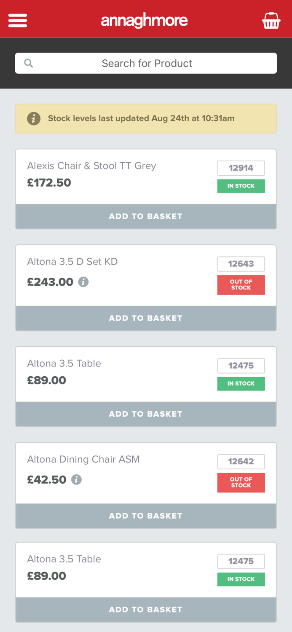
Task: Click the search magnifier icon
Action: pyautogui.click(x=28, y=63)
